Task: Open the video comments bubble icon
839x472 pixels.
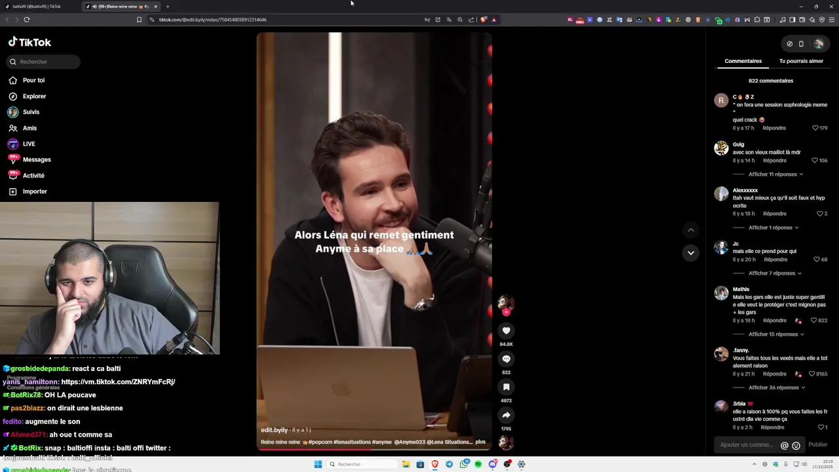Action: click(x=506, y=359)
